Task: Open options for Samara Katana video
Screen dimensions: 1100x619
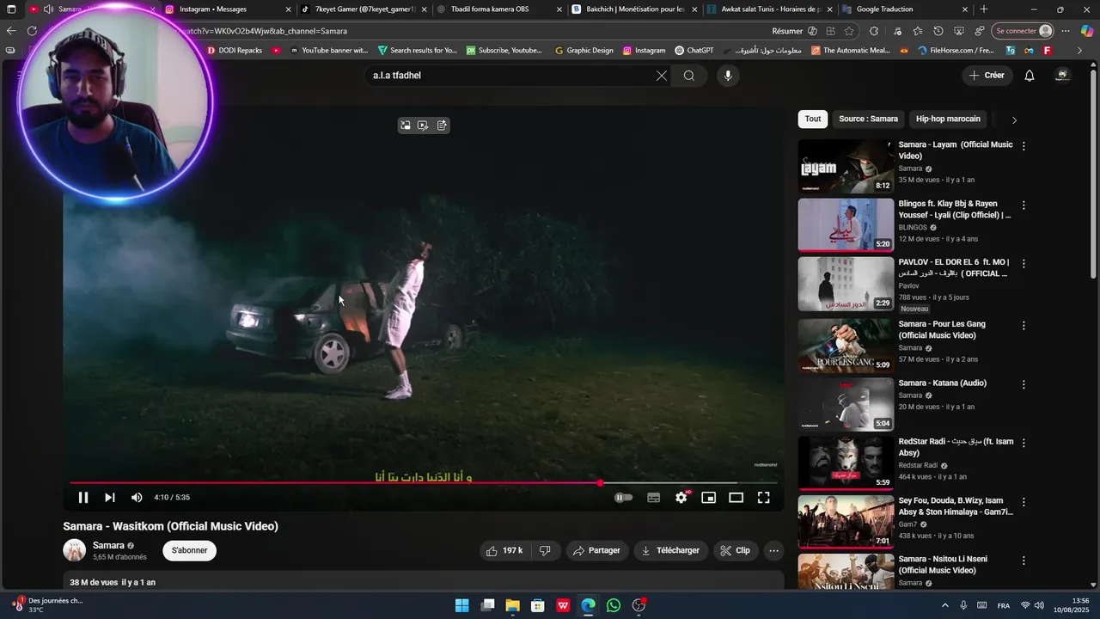Action: [x=1024, y=384]
